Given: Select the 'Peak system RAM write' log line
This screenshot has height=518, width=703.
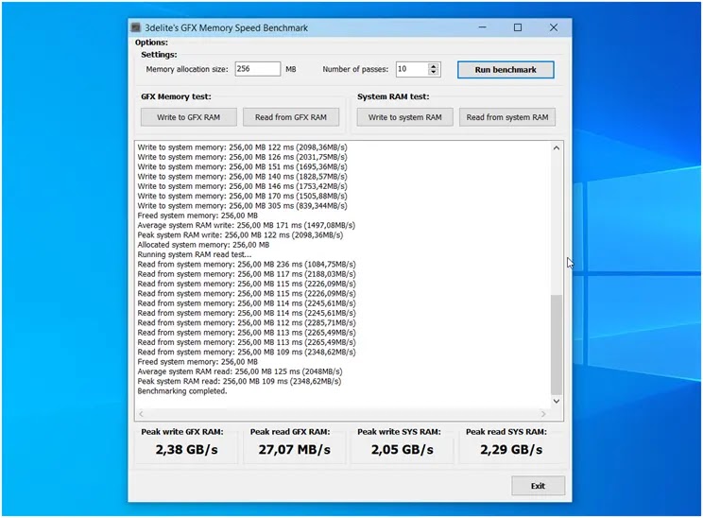Looking at the screenshot, I should [x=240, y=235].
